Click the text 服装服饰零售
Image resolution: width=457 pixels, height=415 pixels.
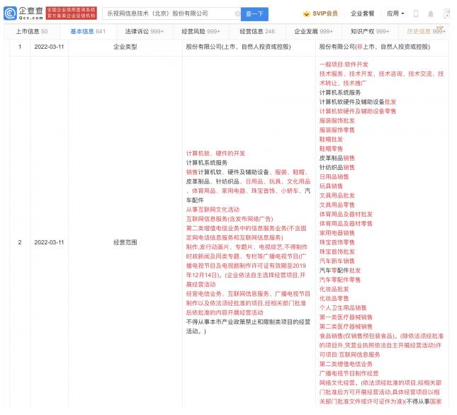pyautogui.click(x=337, y=130)
